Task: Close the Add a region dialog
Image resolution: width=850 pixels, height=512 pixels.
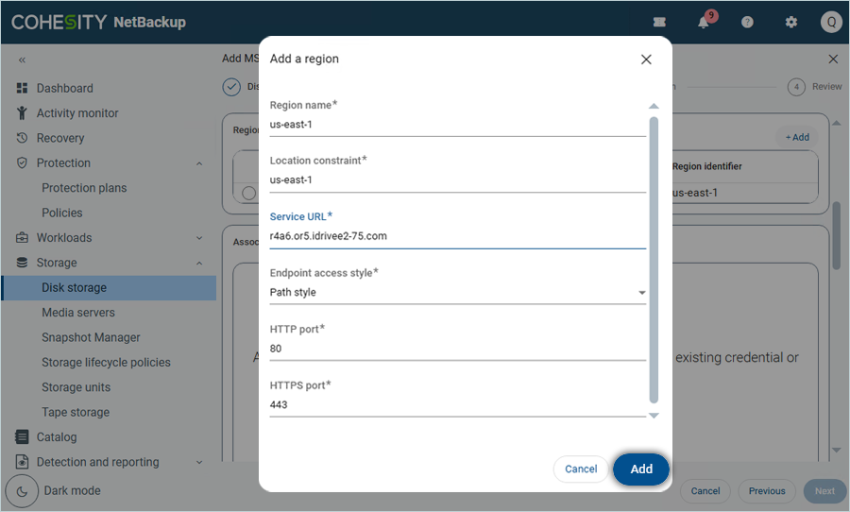Action: coord(646,60)
